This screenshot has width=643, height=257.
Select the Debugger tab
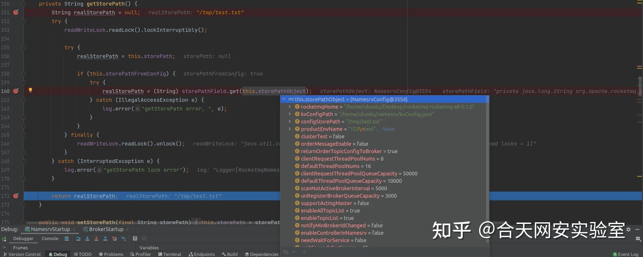(23, 238)
